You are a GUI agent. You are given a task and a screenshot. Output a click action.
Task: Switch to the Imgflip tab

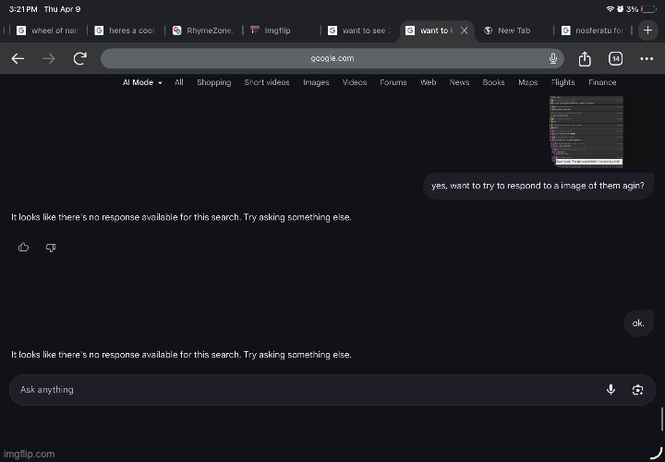click(277, 30)
